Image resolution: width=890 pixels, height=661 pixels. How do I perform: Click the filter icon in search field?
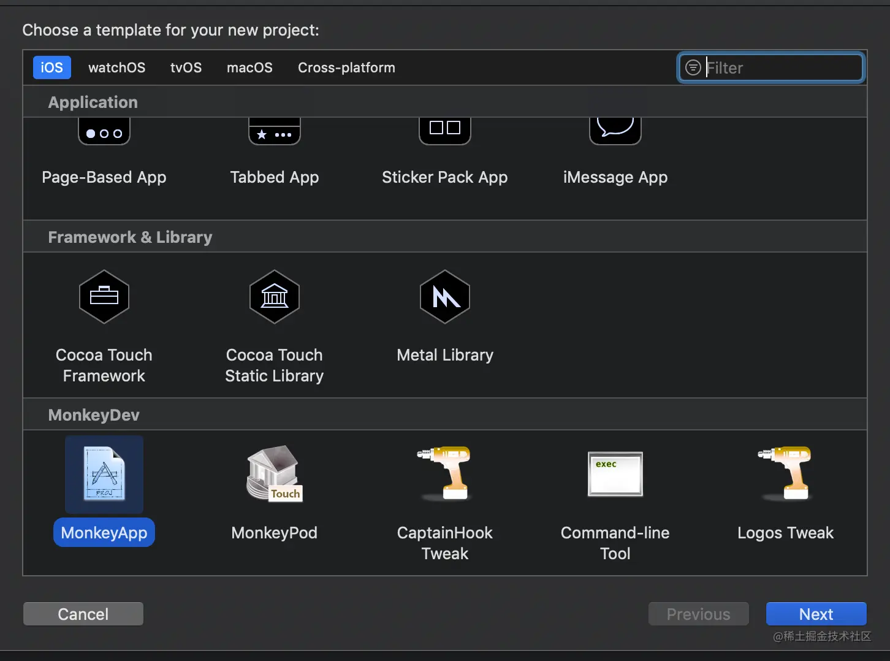693,67
